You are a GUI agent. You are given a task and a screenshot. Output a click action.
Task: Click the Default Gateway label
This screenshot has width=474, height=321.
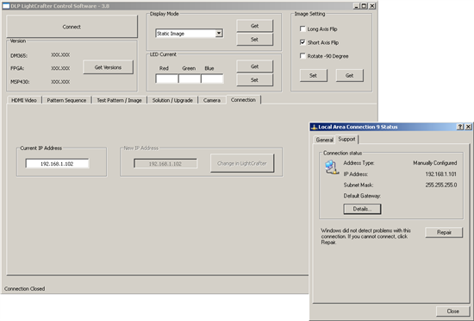click(362, 196)
